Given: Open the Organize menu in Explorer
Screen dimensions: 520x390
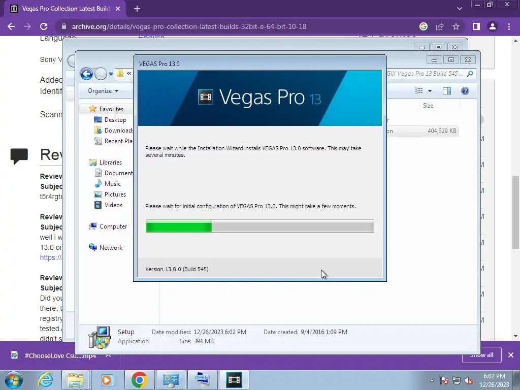Looking at the screenshot, I should pos(103,91).
